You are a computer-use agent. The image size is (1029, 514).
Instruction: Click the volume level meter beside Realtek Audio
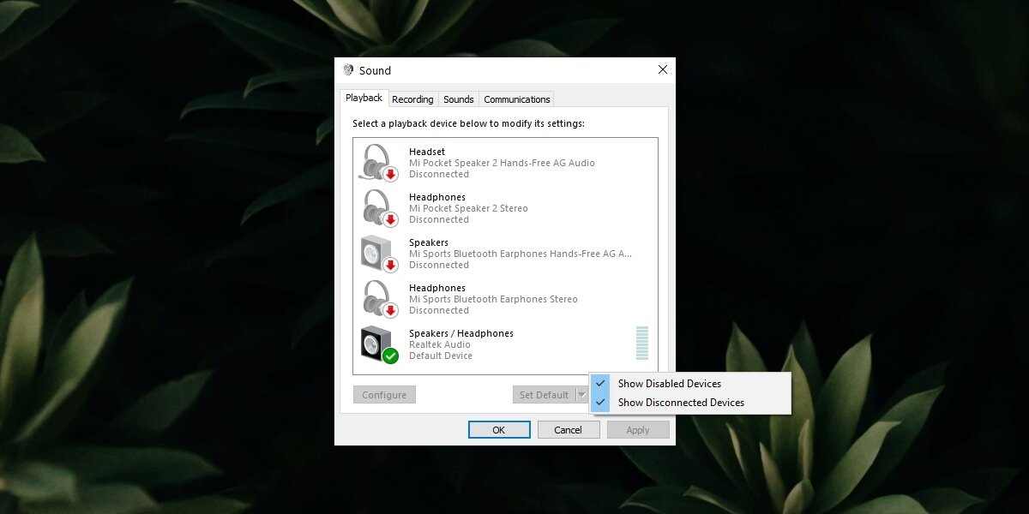tap(641, 343)
